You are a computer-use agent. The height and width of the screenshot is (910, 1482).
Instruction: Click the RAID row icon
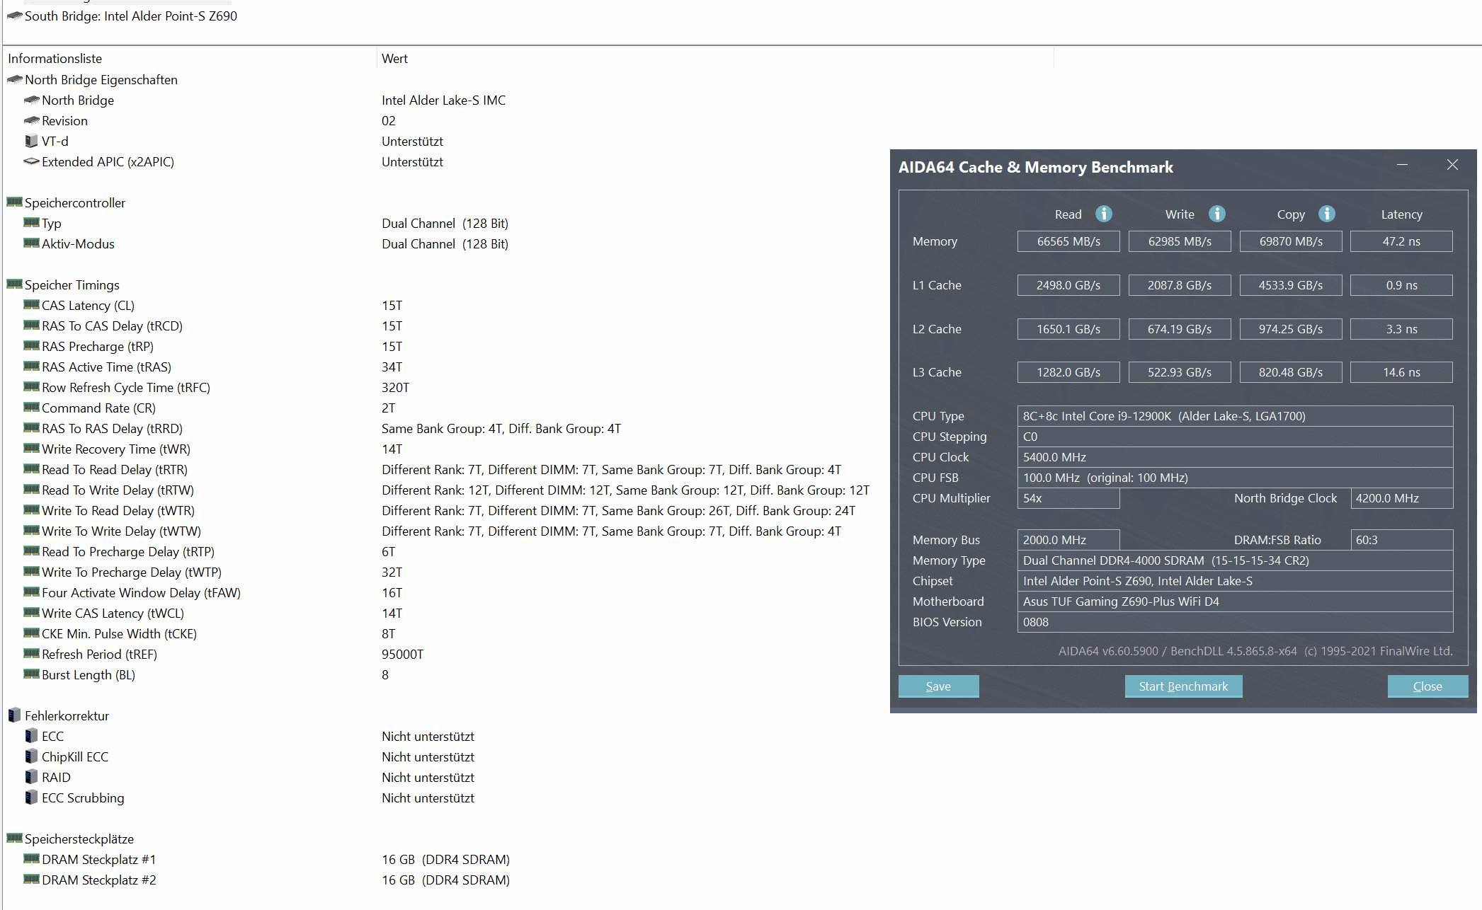(31, 777)
